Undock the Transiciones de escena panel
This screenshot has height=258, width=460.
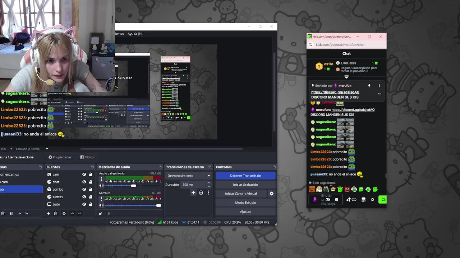210,167
